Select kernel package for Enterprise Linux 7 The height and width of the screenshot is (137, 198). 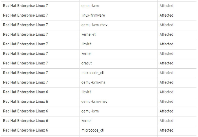(x=86, y=54)
